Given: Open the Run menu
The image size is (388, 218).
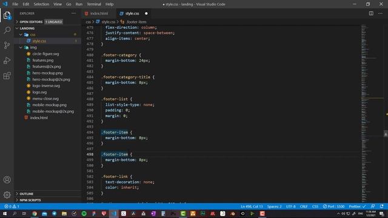Looking at the screenshot, I should click(x=79, y=4).
